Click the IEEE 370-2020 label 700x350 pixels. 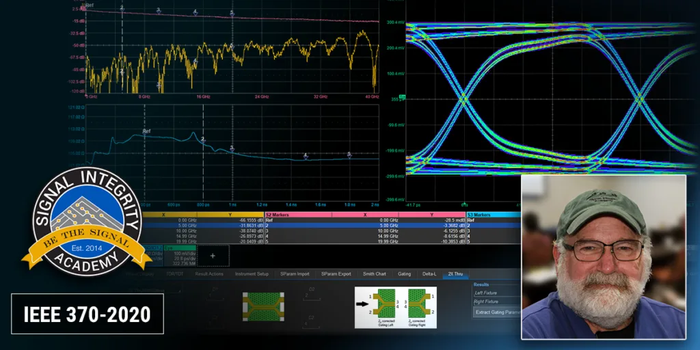(x=87, y=314)
